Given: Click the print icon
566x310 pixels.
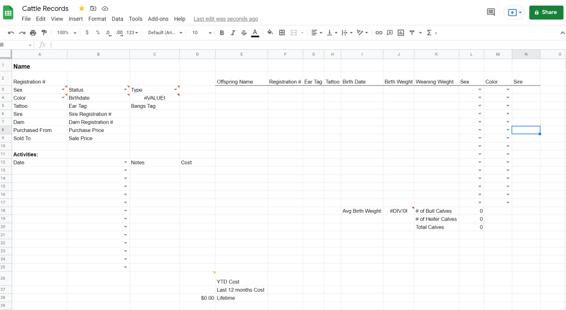Looking at the screenshot, I should click(33, 33).
